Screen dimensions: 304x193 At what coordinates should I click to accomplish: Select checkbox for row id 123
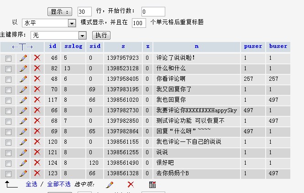8,174
